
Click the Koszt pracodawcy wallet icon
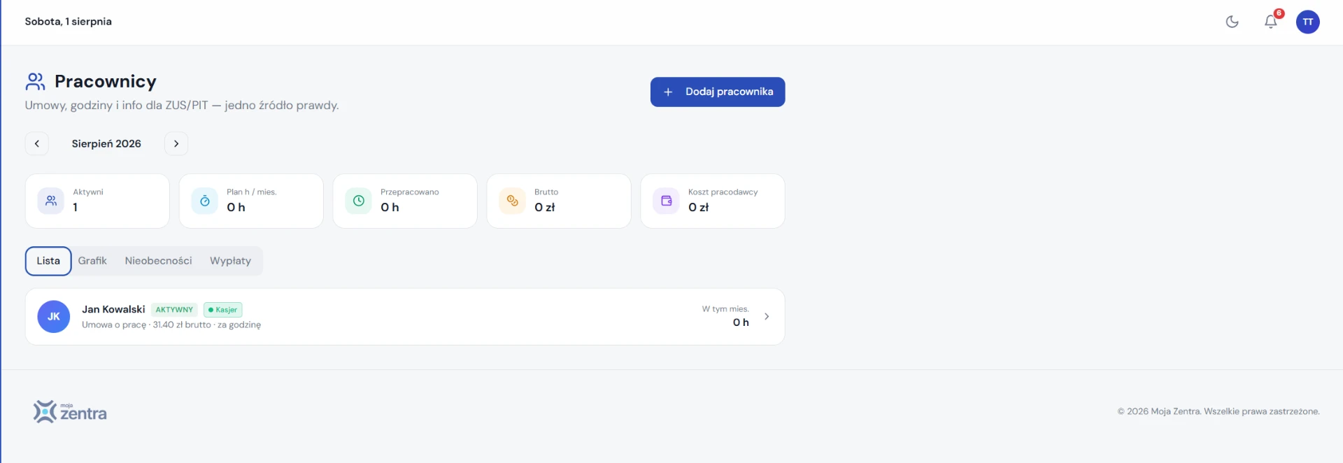667,201
